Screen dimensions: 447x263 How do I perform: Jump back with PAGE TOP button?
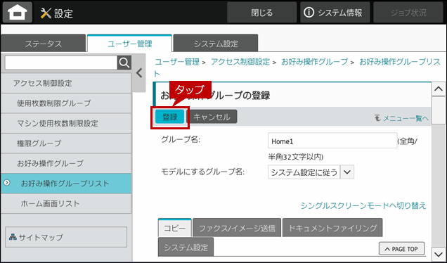pyautogui.click(x=402, y=249)
